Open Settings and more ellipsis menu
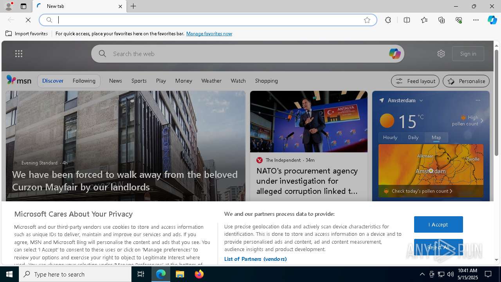 [x=476, y=20]
